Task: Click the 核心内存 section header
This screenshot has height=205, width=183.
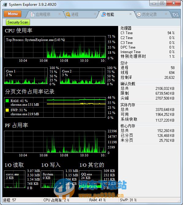Action: (x=128, y=126)
